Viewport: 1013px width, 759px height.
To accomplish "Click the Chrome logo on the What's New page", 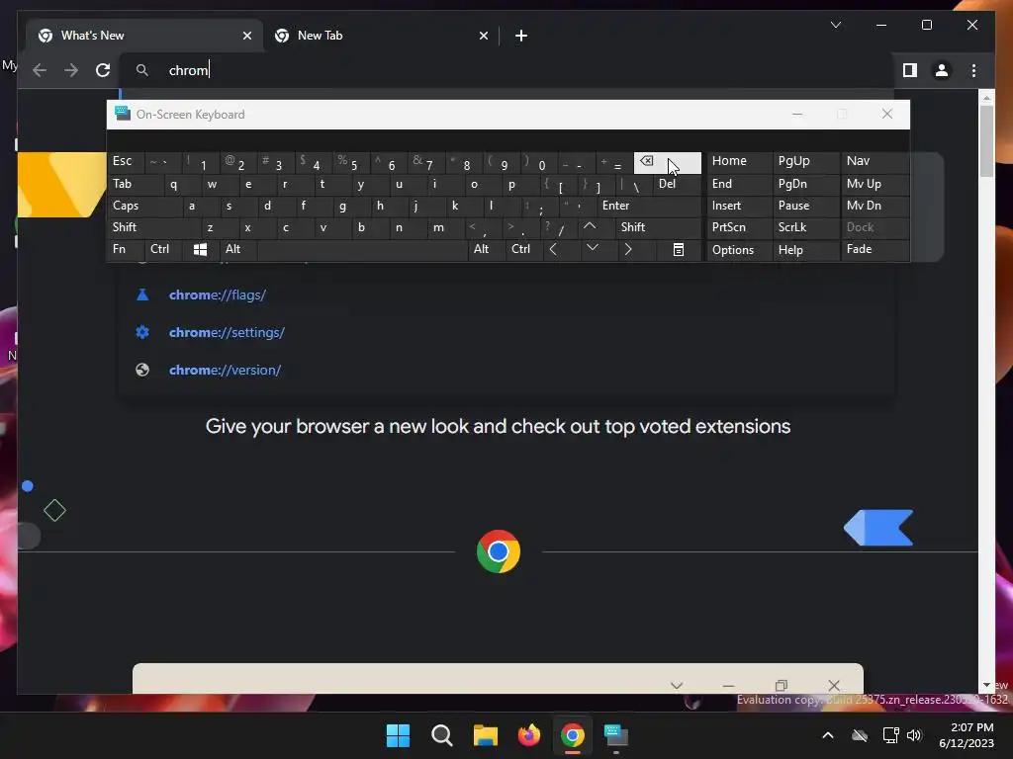I will pyautogui.click(x=499, y=551).
